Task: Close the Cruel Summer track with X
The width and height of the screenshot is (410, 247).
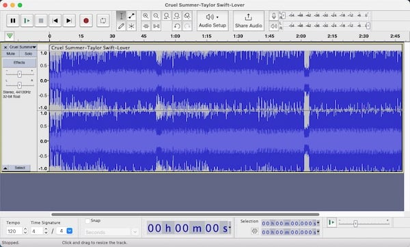Action: [5, 47]
